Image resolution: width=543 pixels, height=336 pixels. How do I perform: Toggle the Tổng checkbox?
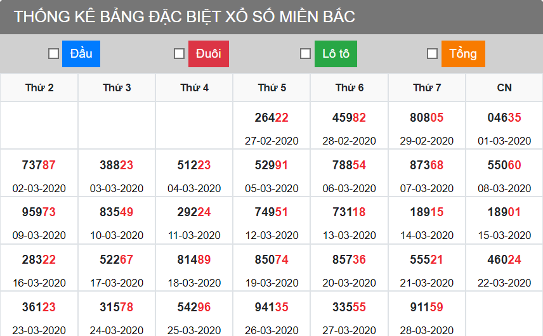coord(432,54)
